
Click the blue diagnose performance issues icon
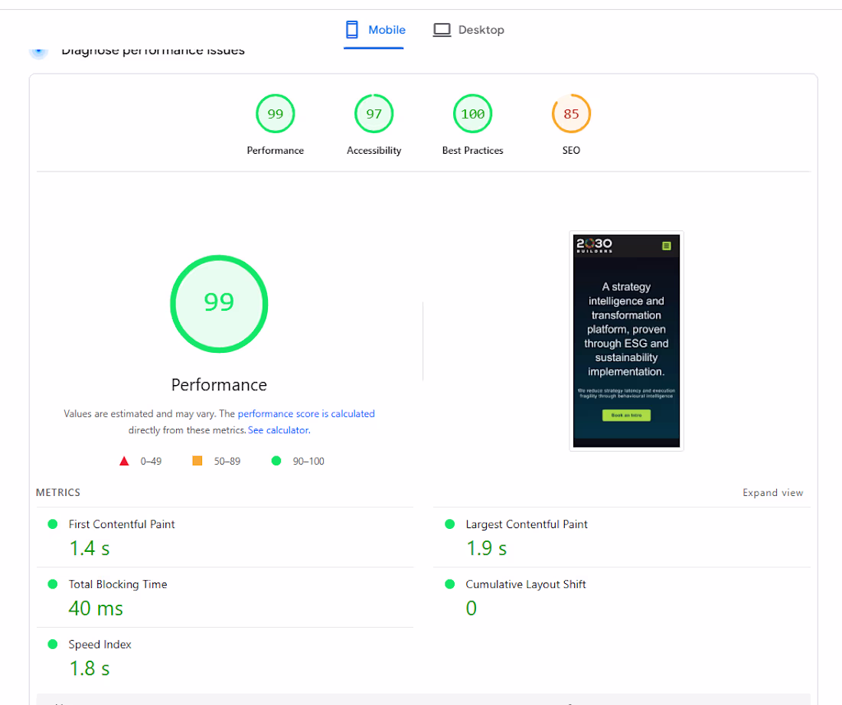tap(39, 52)
